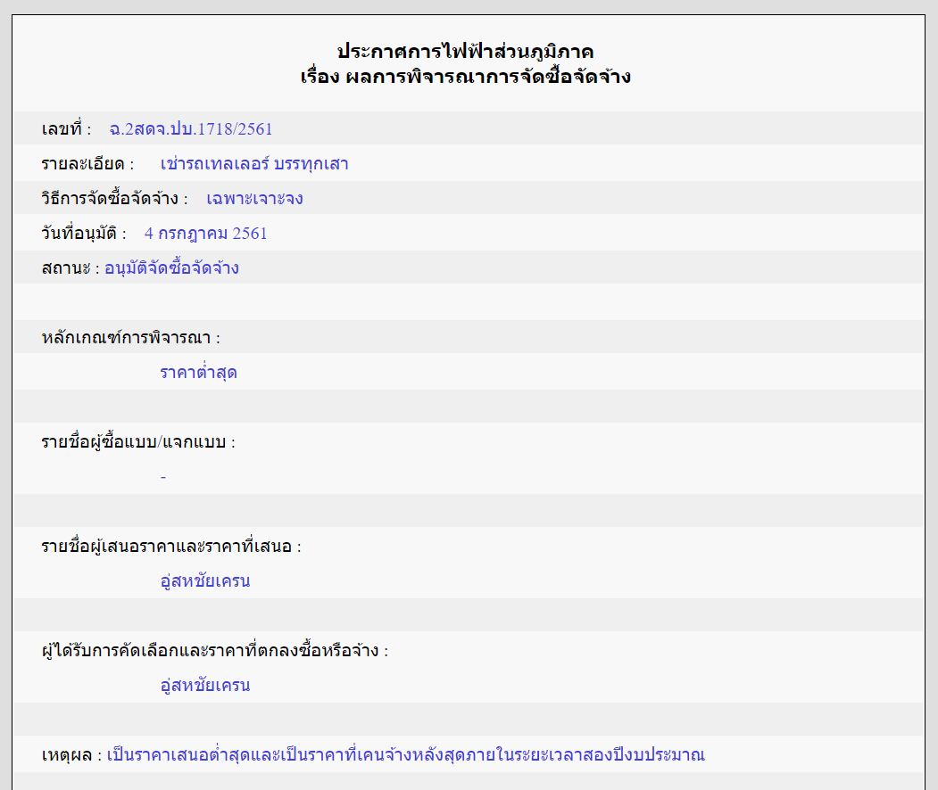Click the label รายชื่อผู้ซื้อแบบ/แจกแบบ

pyautogui.click(x=138, y=441)
